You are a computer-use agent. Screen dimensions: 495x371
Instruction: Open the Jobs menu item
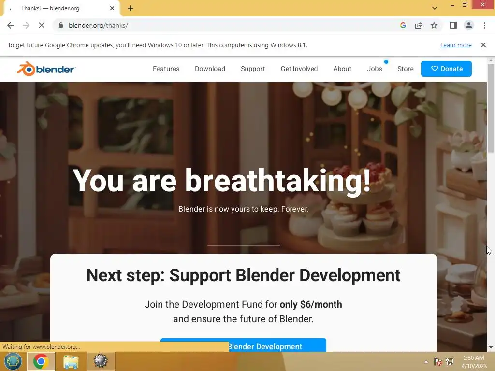click(375, 69)
